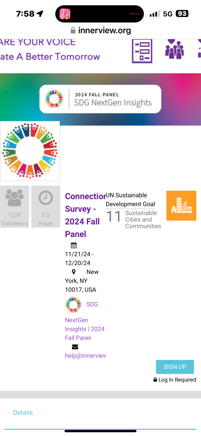This screenshot has width=201, height=436.
Task: Tap the calendar icon above the dates
Action: click(74, 245)
